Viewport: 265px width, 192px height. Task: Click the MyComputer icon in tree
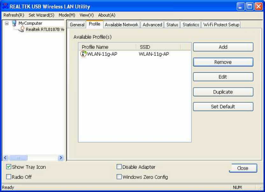pyautogui.click(x=14, y=23)
